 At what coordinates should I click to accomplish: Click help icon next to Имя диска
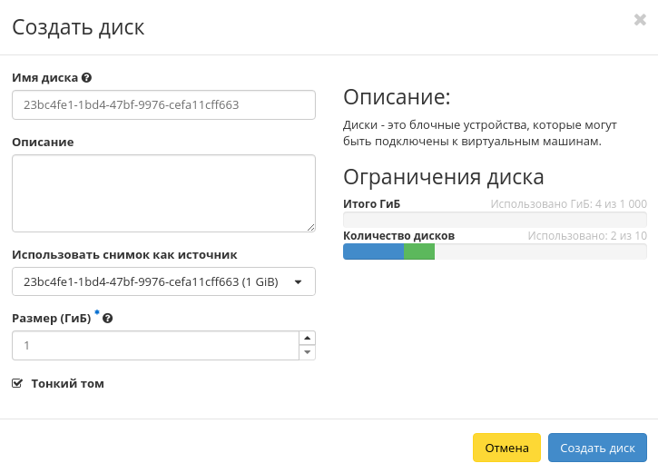click(x=86, y=78)
